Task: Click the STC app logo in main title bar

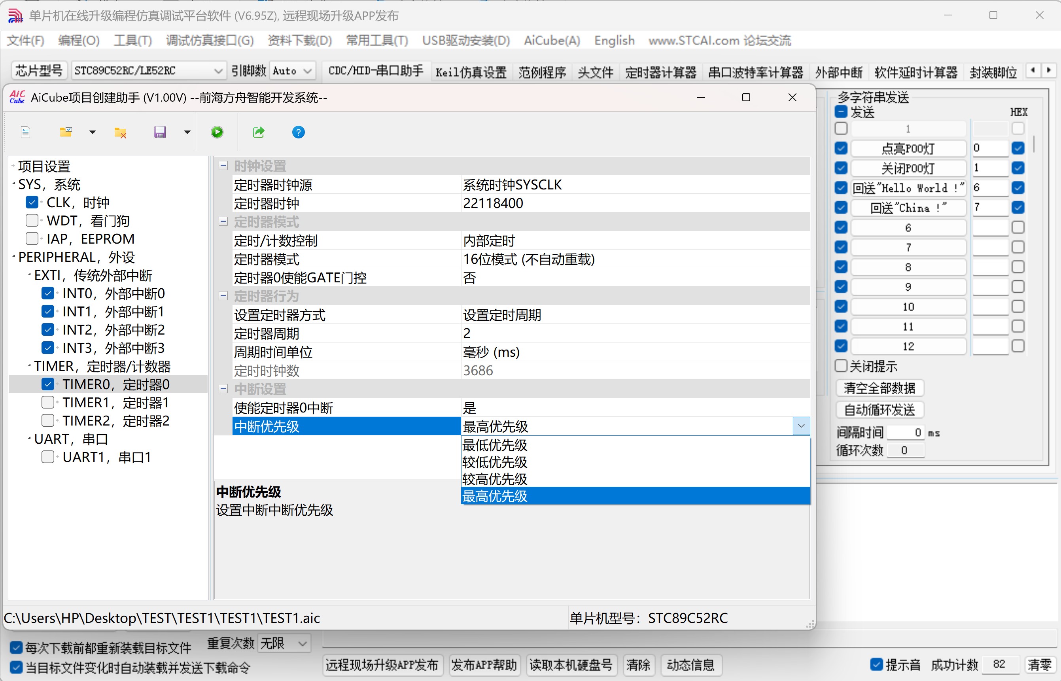Action: click(15, 16)
